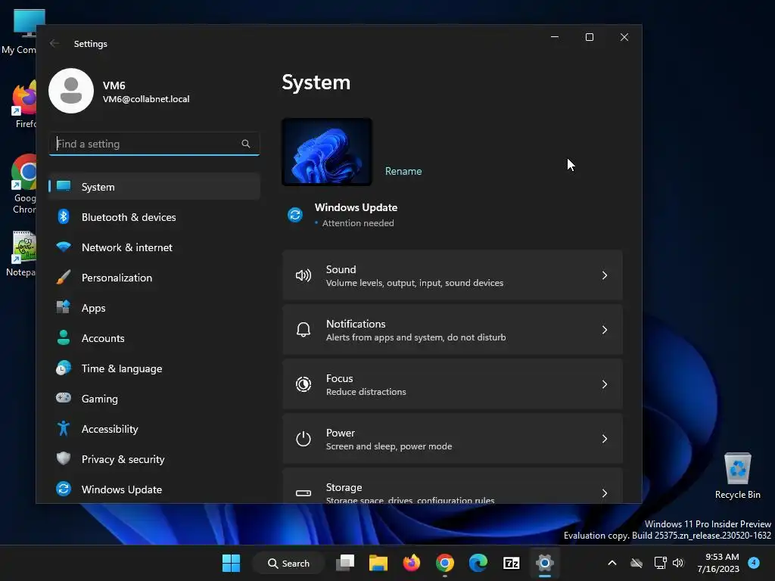Open Task View from the taskbar
Screen dimensions: 775x581
tap(345, 563)
